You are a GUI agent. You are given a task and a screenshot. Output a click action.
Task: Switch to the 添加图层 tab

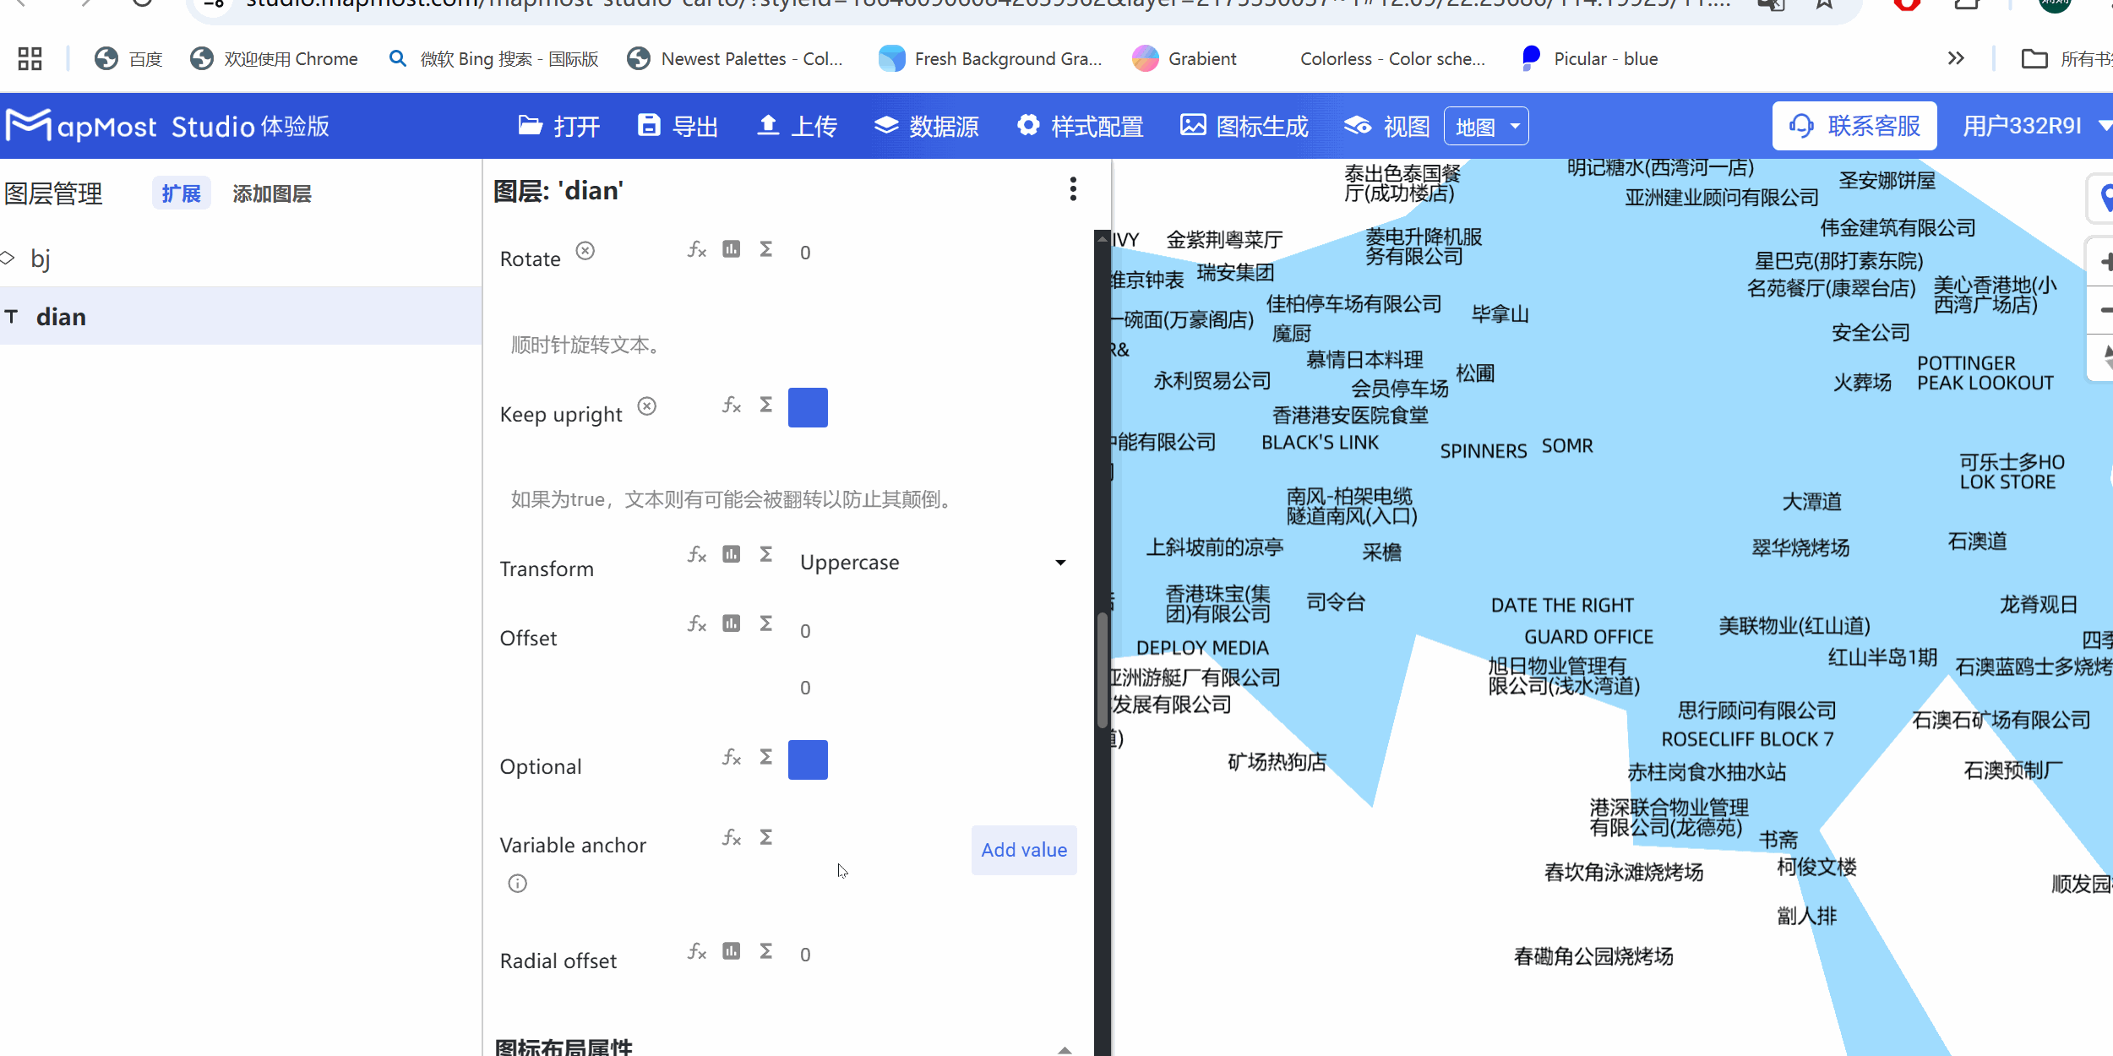coord(271,193)
